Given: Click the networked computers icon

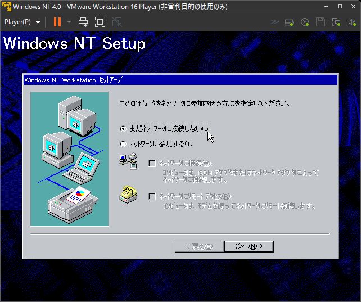Looking at the screenshot, I should pyautogui.click(x=128, y=161).
